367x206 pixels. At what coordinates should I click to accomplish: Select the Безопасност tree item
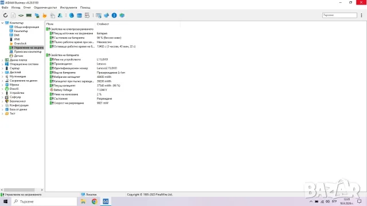point(18,101)
